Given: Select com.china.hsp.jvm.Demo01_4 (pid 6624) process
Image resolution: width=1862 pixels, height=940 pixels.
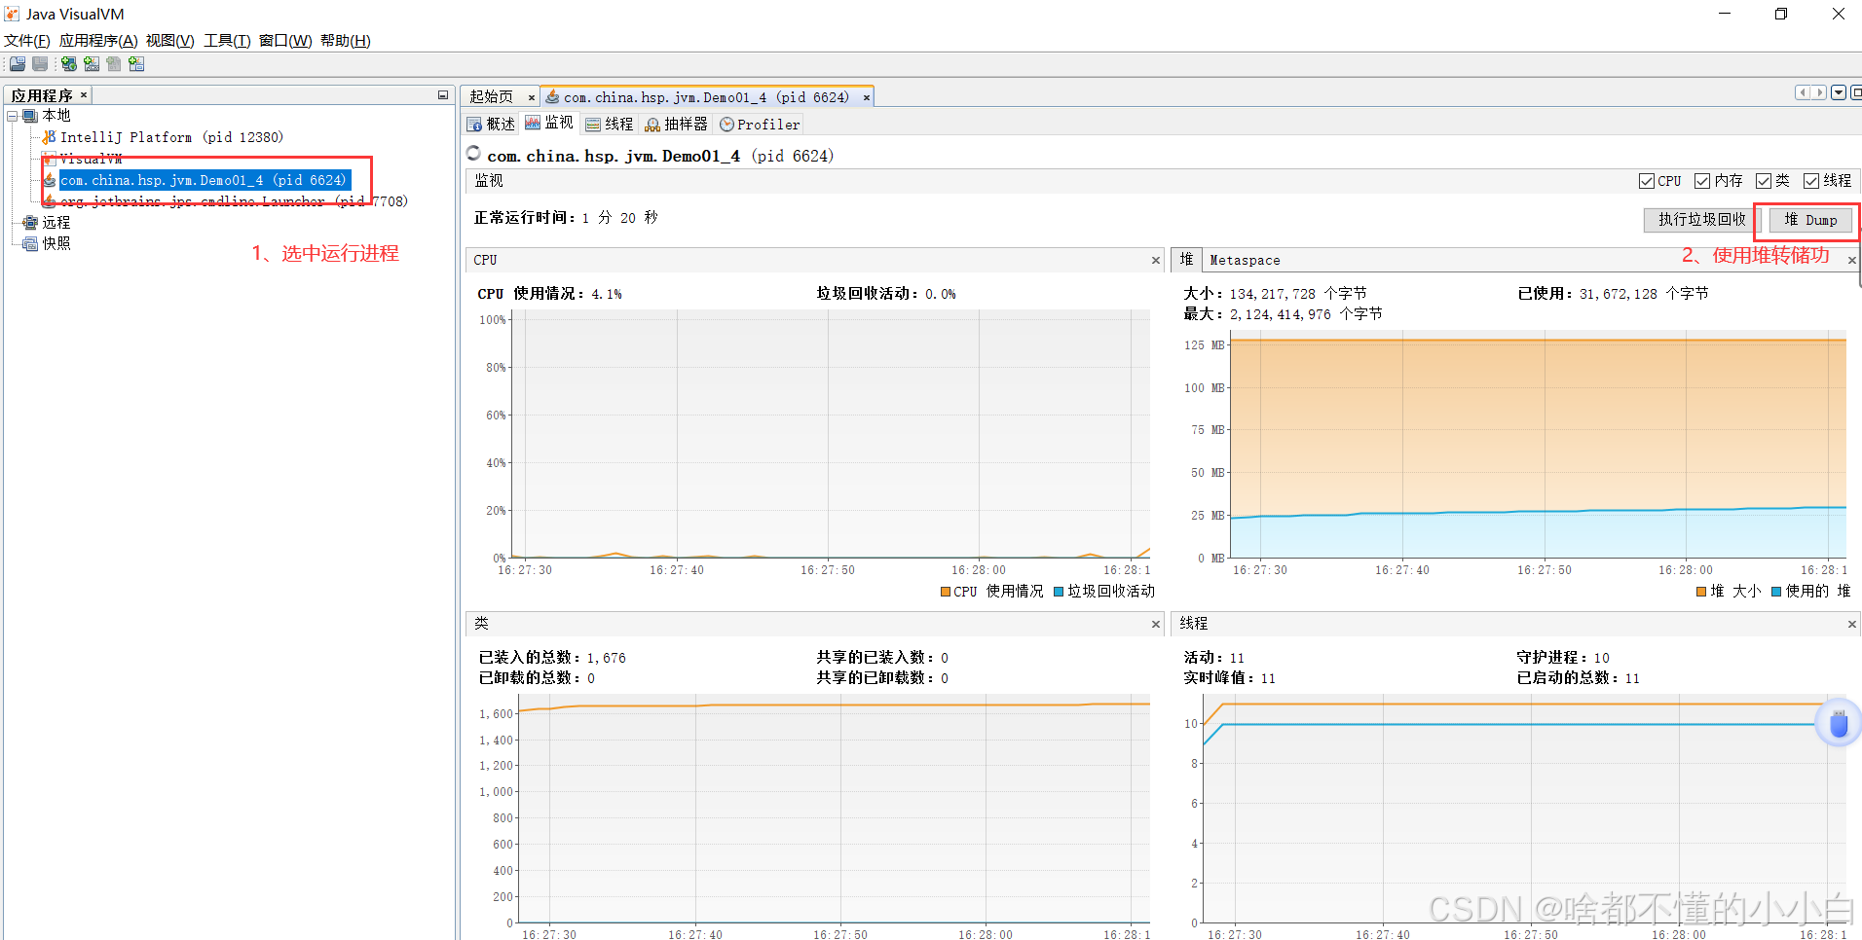Looking at the screenshot, I should click(204, 180).
